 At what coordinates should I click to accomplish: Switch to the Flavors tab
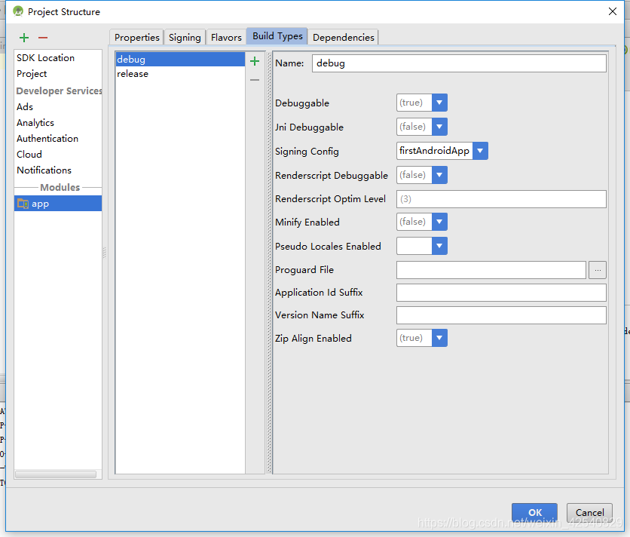[x=226, y=38]
